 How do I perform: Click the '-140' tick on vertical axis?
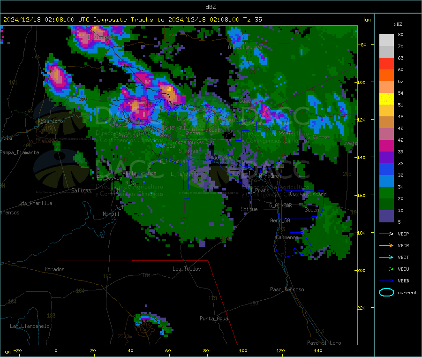(361, 157)
